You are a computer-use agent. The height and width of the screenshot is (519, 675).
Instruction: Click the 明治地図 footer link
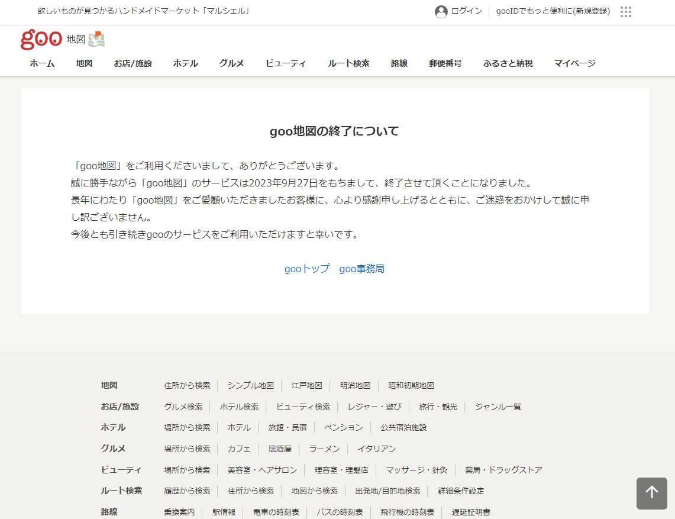[x=354, y=385]
